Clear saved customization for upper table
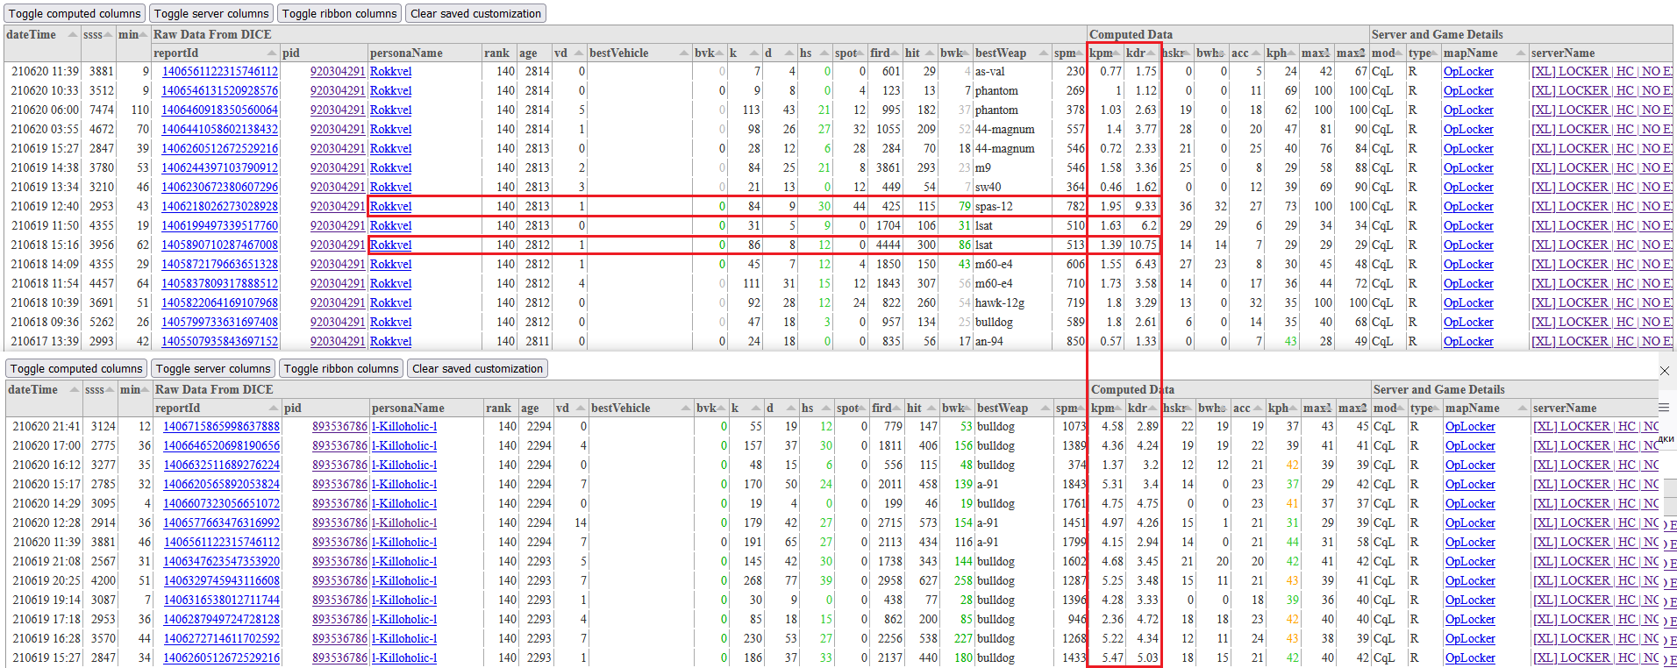The image size is (1677, 668). (475, 13)
